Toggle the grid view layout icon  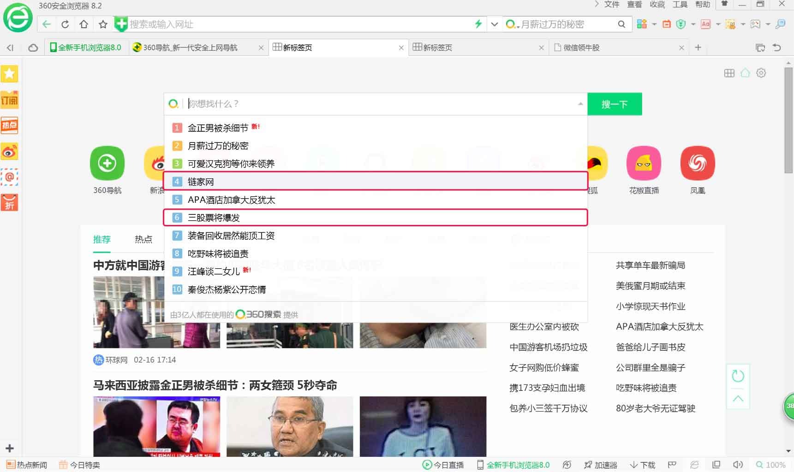(729, 73)
